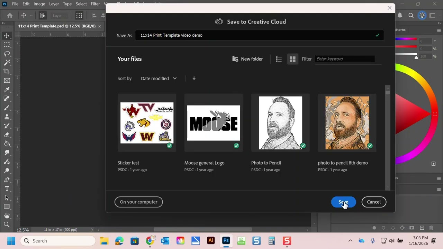Screen dimensions: 443x249
Task: Select the Eyedropper tool
Action: 7,90
